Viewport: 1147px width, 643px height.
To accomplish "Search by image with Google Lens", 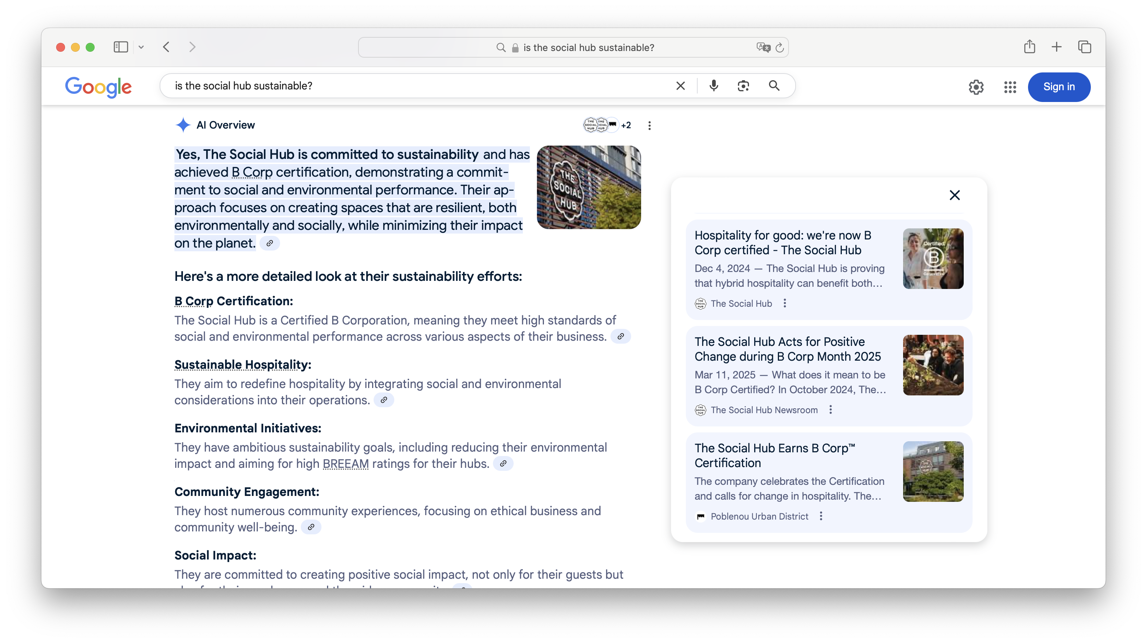I will 743,86.
